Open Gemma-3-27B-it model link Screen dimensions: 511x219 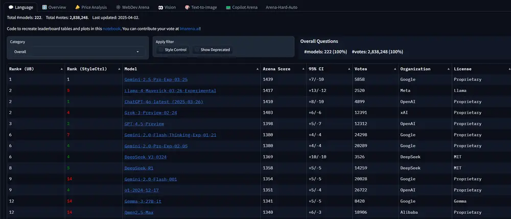[x=143, y=202]
